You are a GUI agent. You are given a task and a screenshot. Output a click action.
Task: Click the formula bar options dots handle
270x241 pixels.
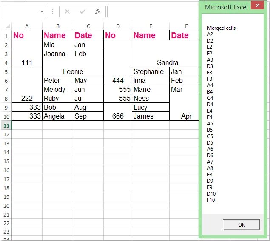[53, 11]
